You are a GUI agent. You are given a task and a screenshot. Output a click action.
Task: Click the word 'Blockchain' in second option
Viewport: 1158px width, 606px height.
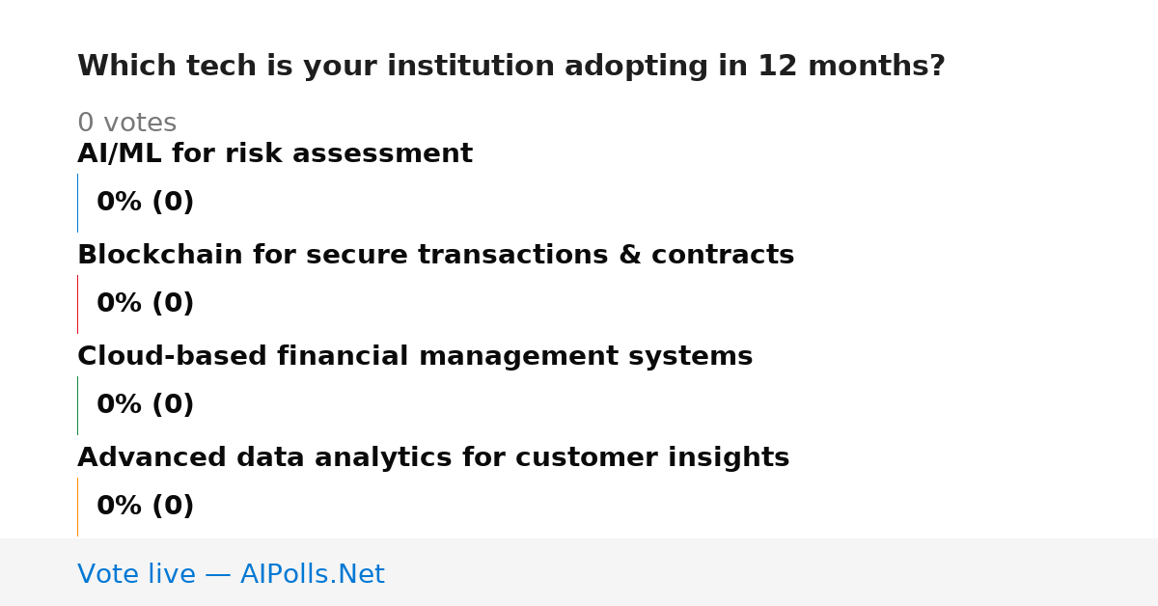click(160, 256)
